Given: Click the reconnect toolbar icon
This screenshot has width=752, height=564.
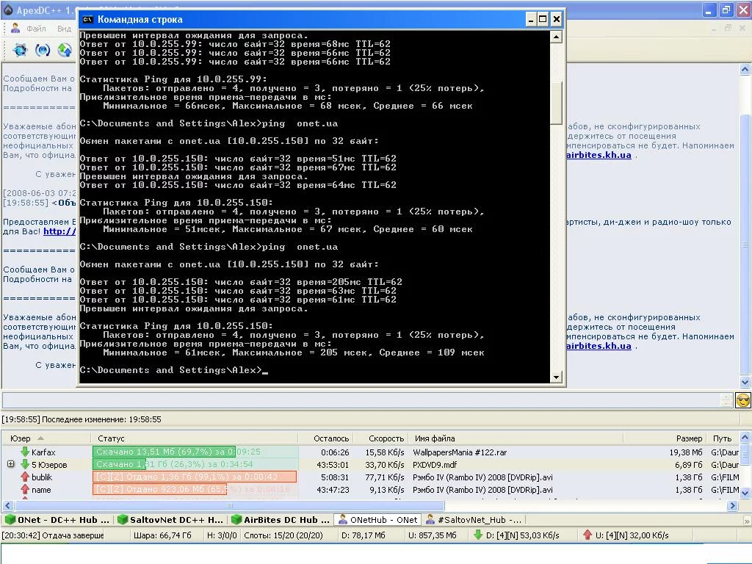Looking at the screenshot, I should click(43, 50).
